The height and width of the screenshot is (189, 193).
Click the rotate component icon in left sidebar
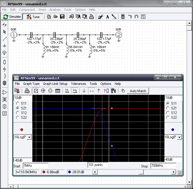5,25
